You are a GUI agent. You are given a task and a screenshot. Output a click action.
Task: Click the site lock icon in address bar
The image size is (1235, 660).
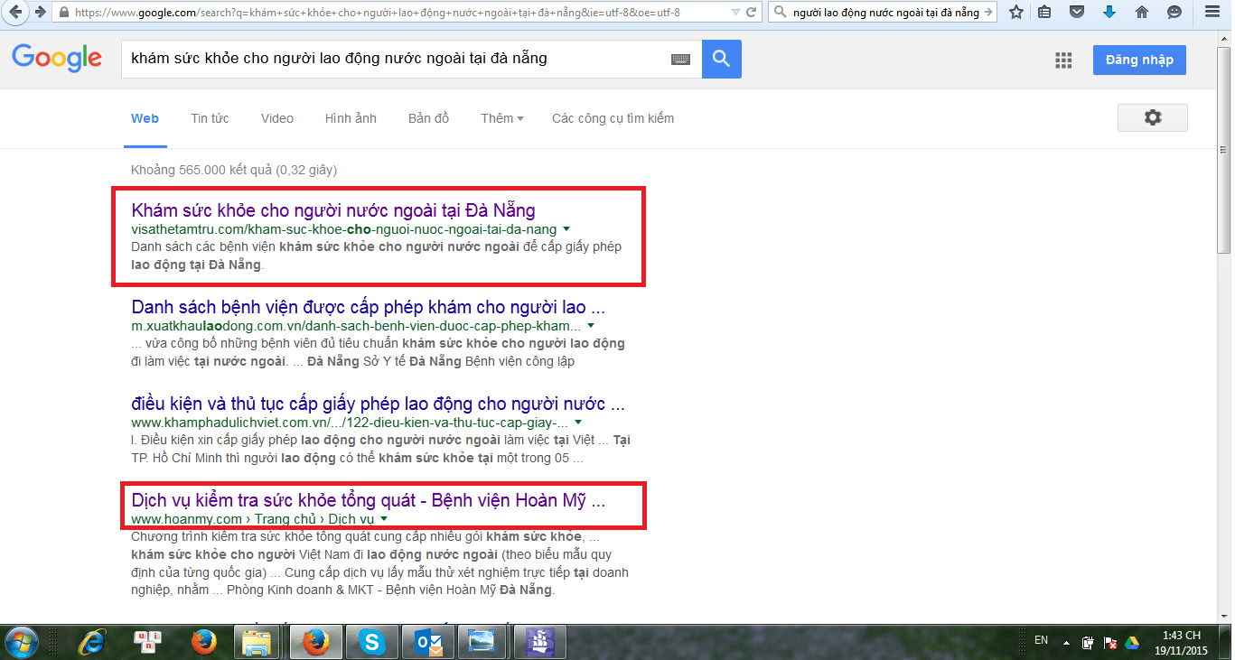(64, 13)
